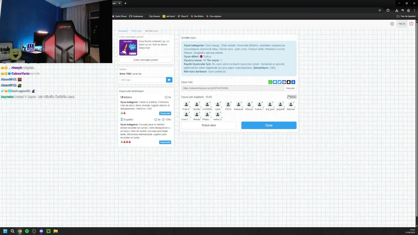Share game link via Messenger icon
418x235 pixels.
(x=275, y=82)
